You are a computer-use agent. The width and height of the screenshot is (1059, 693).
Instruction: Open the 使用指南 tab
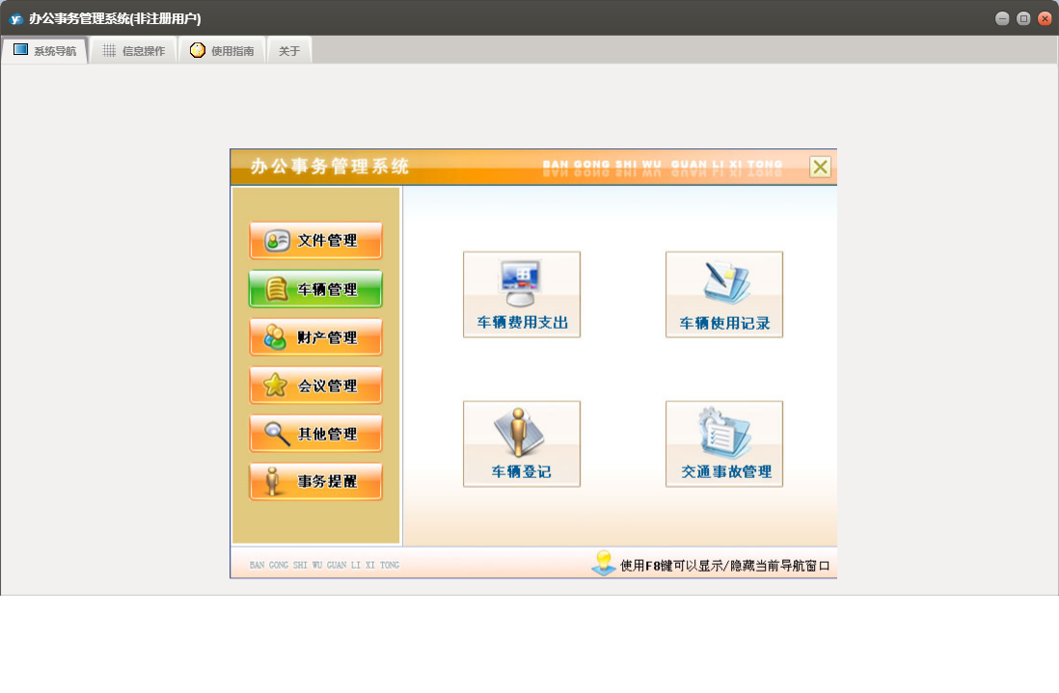[x=222, y=51]
